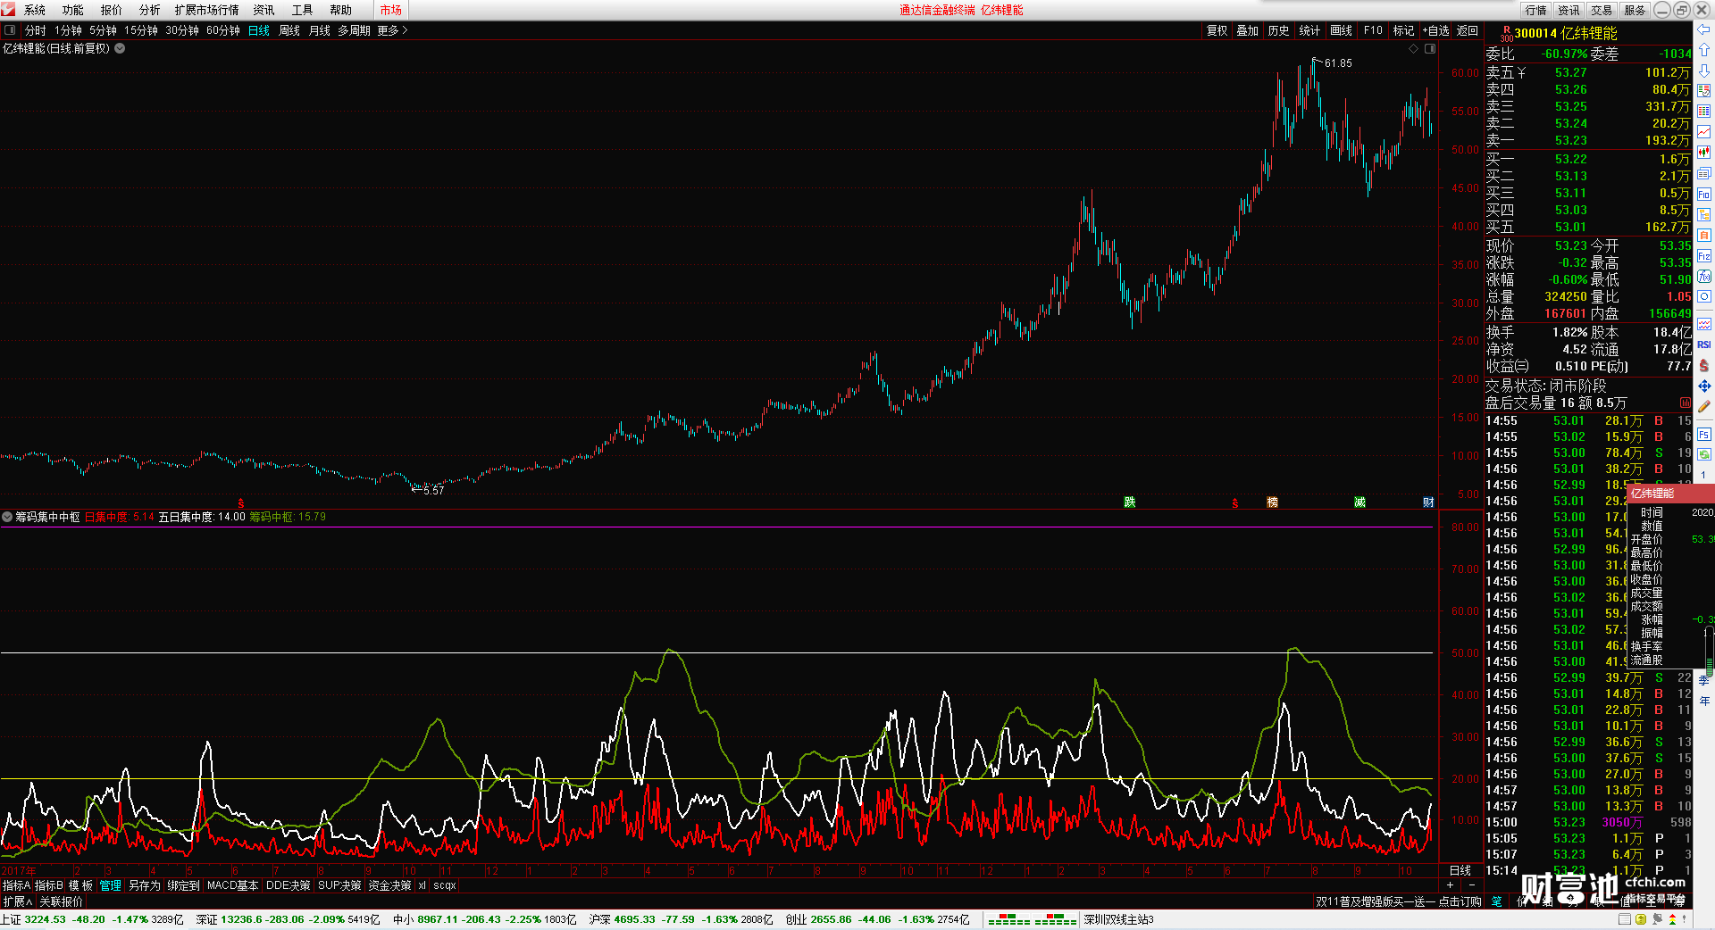Toggle the small pane square at chart top-right
Screen dimensions: 1715x930
coord(1430,49)
